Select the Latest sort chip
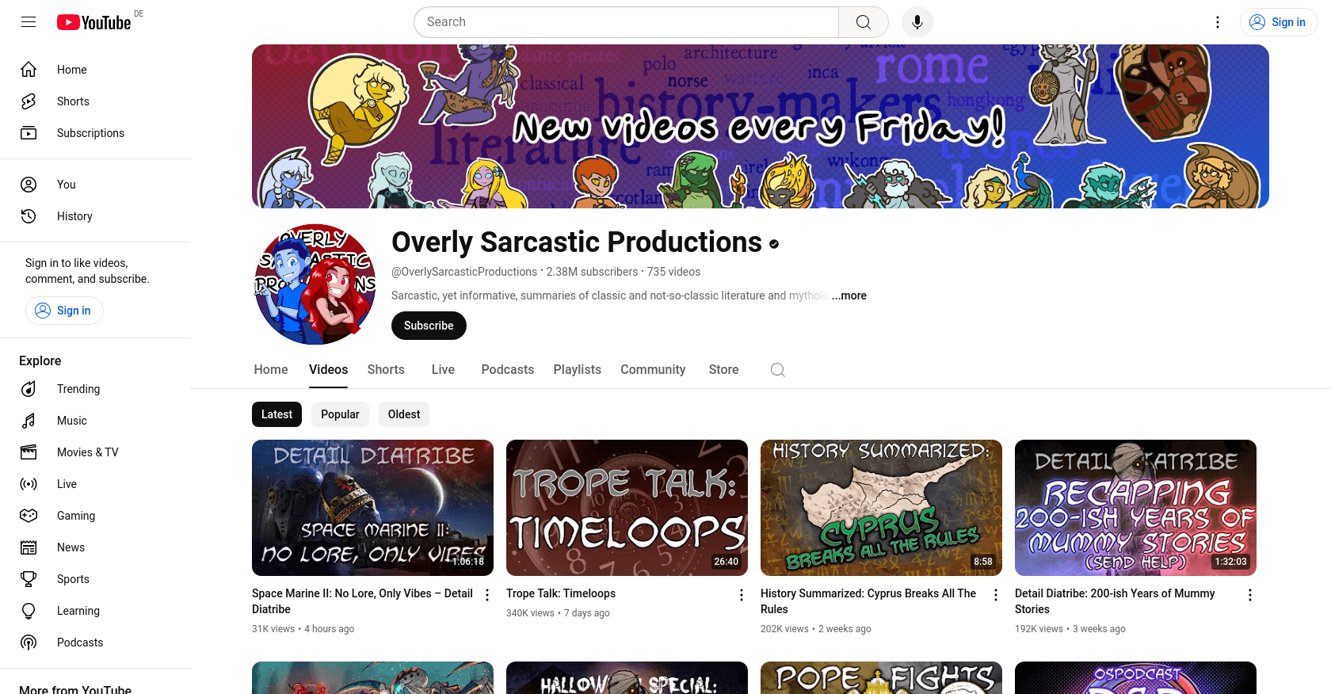 pyautogui.click(x=276, y=414)
